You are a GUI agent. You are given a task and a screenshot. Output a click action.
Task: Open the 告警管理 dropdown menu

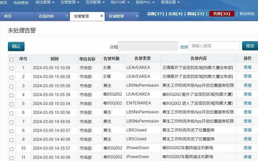click(70, 2)
